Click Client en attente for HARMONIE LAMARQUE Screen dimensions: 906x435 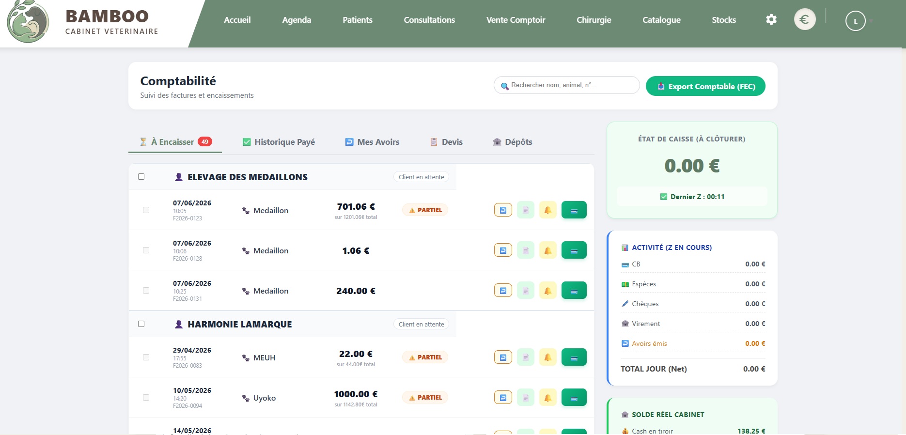(421, 324)
